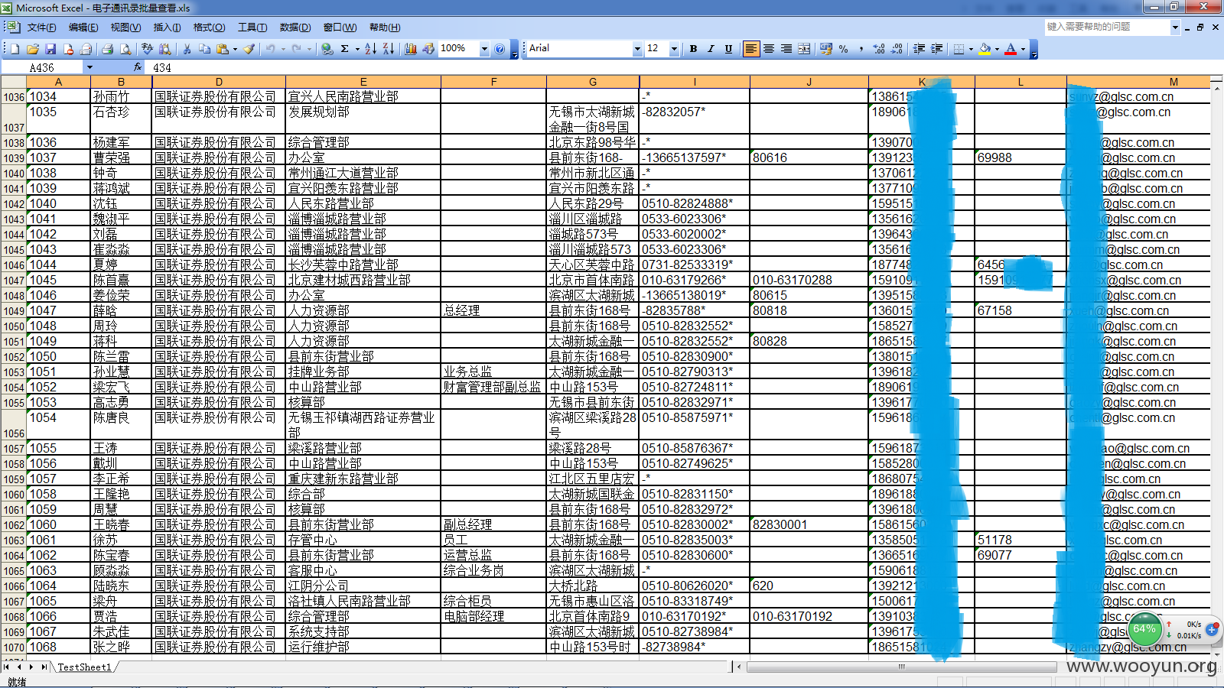Launch the Chart Wizard

(x=411, y=49)
